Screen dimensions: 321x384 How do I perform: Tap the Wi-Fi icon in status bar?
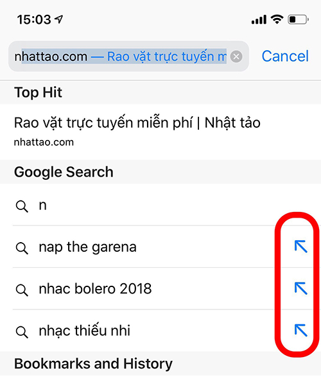(277, 19)
